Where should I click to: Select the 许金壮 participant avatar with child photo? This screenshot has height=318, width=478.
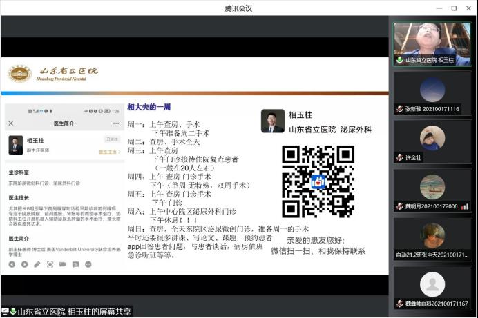(x=432, y=138)
